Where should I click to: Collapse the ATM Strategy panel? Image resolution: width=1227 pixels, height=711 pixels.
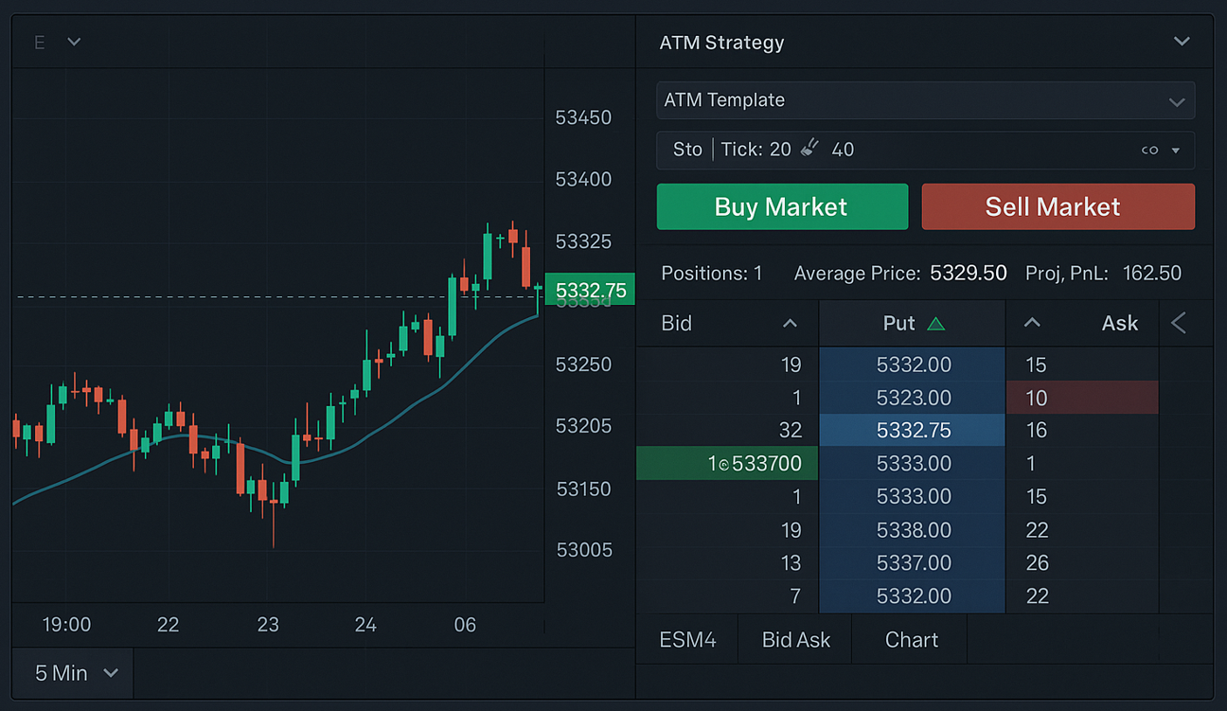[x=1181, y=42]
